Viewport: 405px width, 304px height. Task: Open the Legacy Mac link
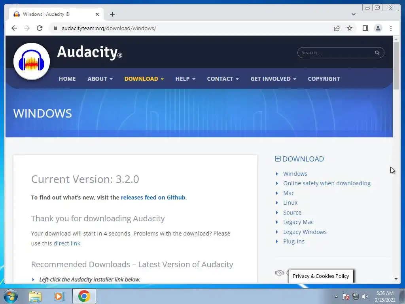point(298,222)
